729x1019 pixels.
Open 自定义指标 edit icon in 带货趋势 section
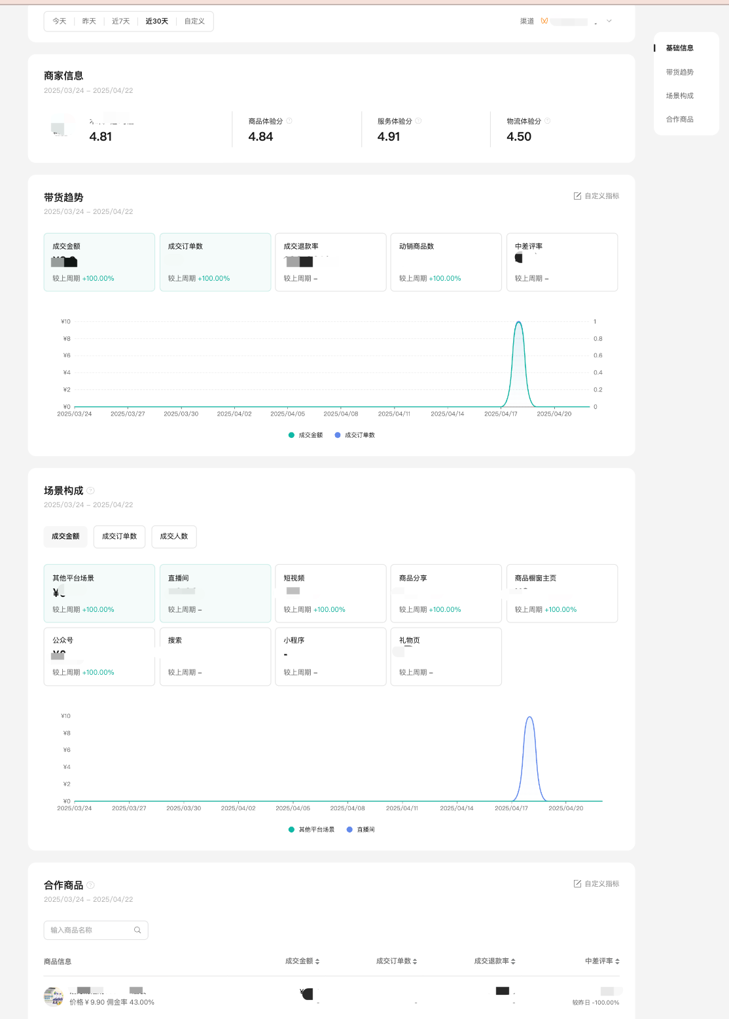pos(577,196)
